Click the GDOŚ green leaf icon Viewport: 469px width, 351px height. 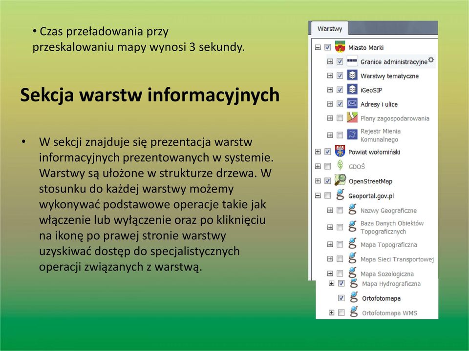coord(340,166)
